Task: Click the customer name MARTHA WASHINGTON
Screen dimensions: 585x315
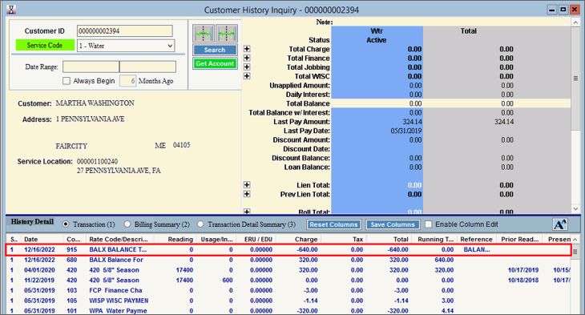Action: pos(95,103)
